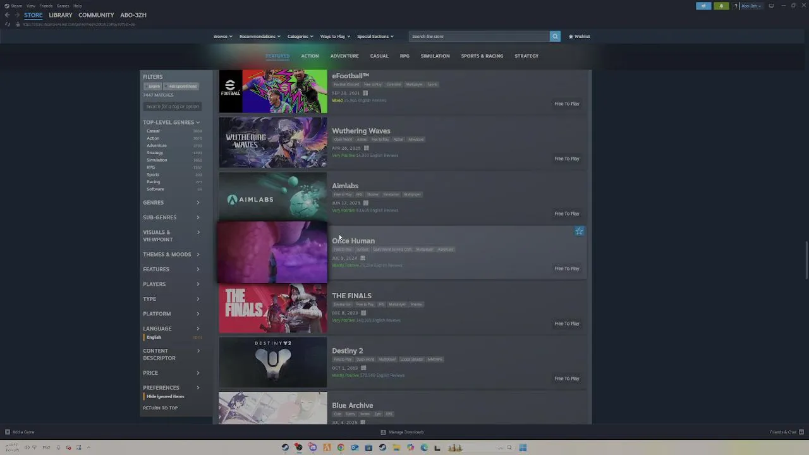
Task: Open the Recommendations dropdown
Action: tap(259, 36)
